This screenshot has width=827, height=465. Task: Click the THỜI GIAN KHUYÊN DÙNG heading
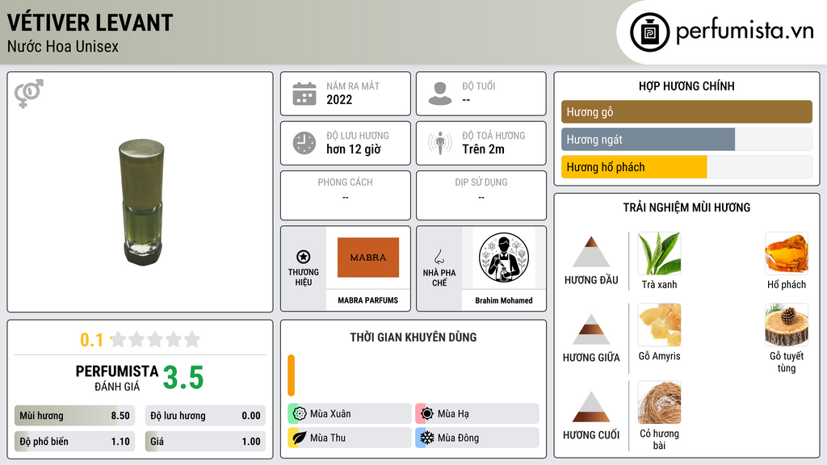point(413,337)
